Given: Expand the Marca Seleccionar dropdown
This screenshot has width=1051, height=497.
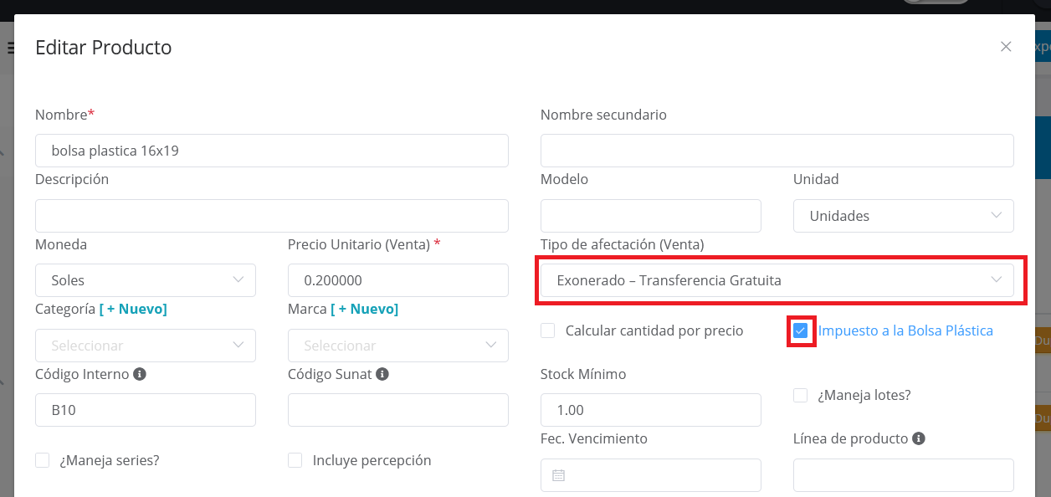Looking at the screenshot, I should click(x=397, y=345).
